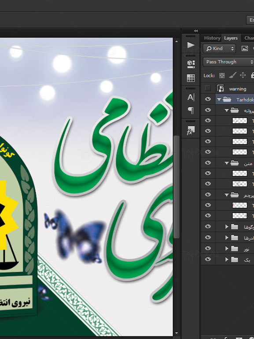Click the بک group folder icon

pyautogui.click(x=235, y=259)
